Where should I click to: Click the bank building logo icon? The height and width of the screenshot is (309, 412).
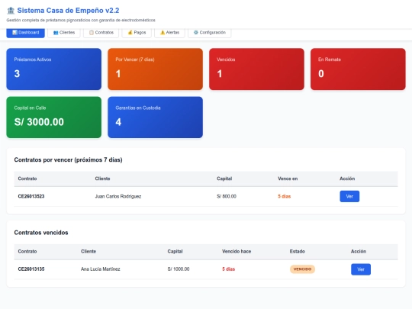(x=11, y=11)
